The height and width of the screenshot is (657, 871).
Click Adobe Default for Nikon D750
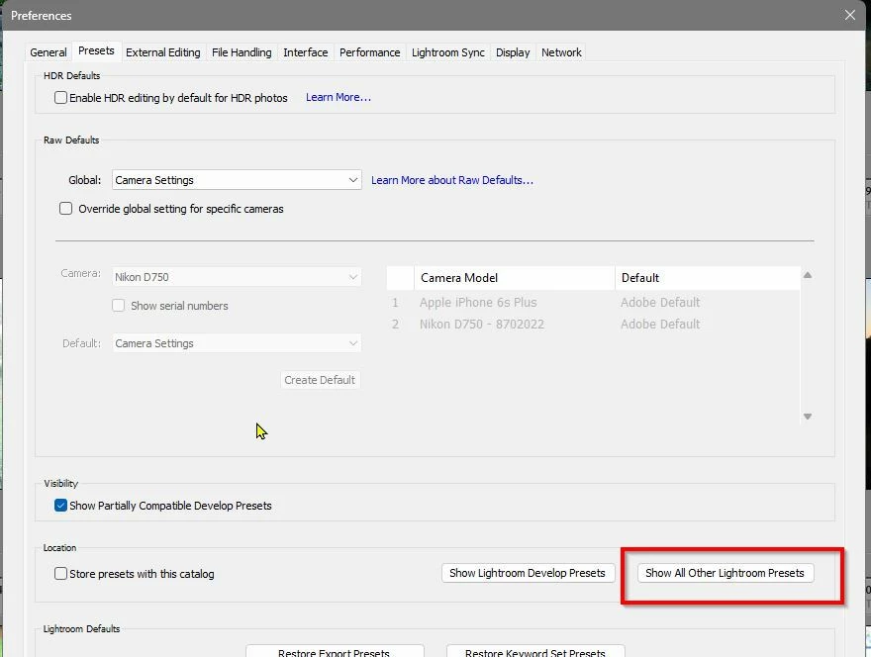coord(660,324)
